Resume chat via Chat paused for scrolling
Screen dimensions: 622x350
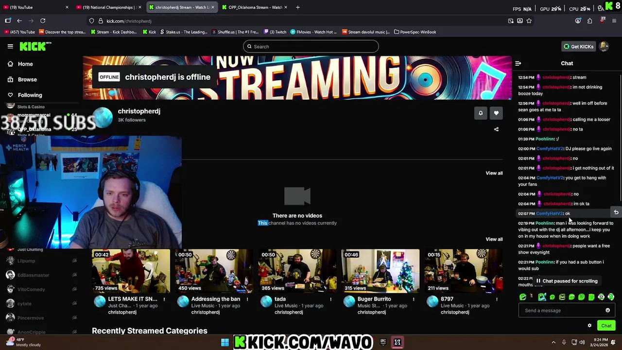pos(567,281)
